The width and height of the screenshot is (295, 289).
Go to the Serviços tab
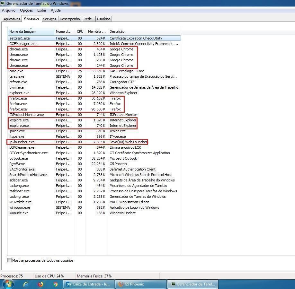click(x=49, y=19)
